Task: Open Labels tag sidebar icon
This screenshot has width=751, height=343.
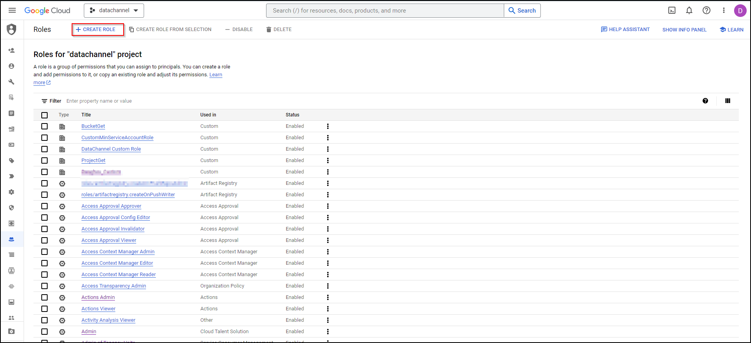Action: [x=11, y=160]
